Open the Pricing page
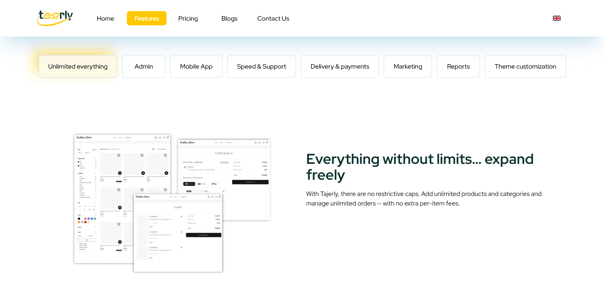 click(x=188, y=18)
